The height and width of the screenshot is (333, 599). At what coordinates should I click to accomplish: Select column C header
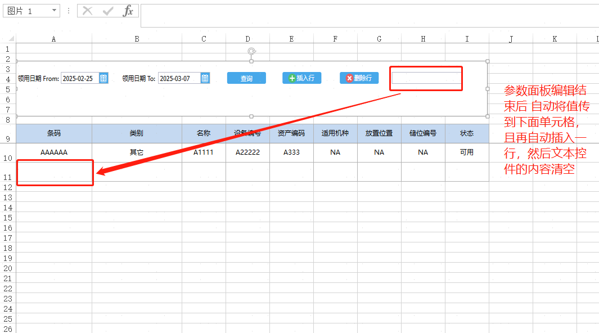(x=204, y=39)
